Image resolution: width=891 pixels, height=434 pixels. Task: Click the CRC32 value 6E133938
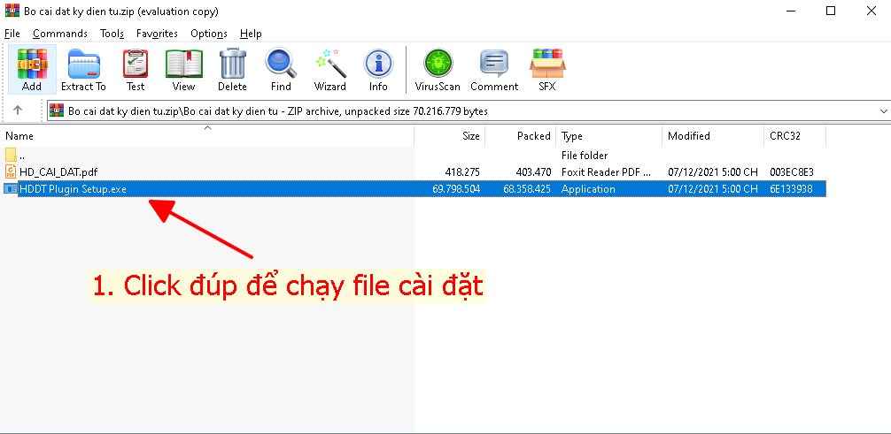click(x=791, y=189)
